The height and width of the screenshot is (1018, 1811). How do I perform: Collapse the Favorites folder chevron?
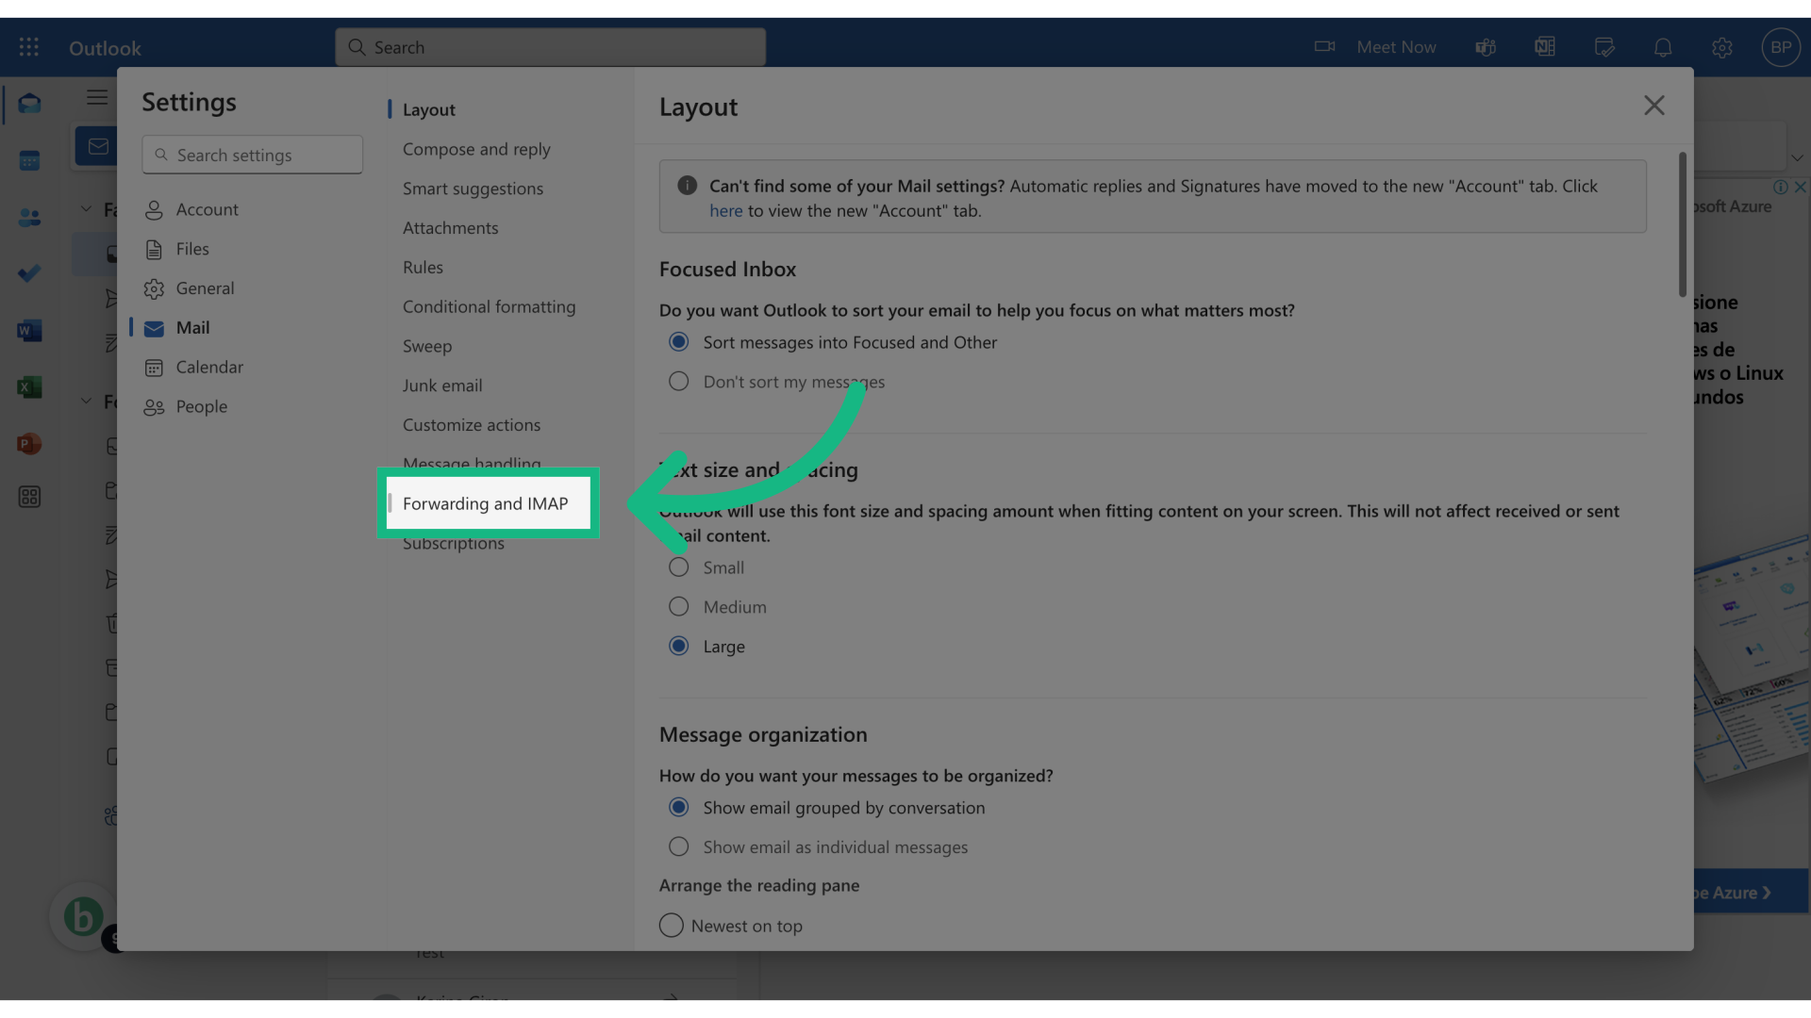click(86, 209)
